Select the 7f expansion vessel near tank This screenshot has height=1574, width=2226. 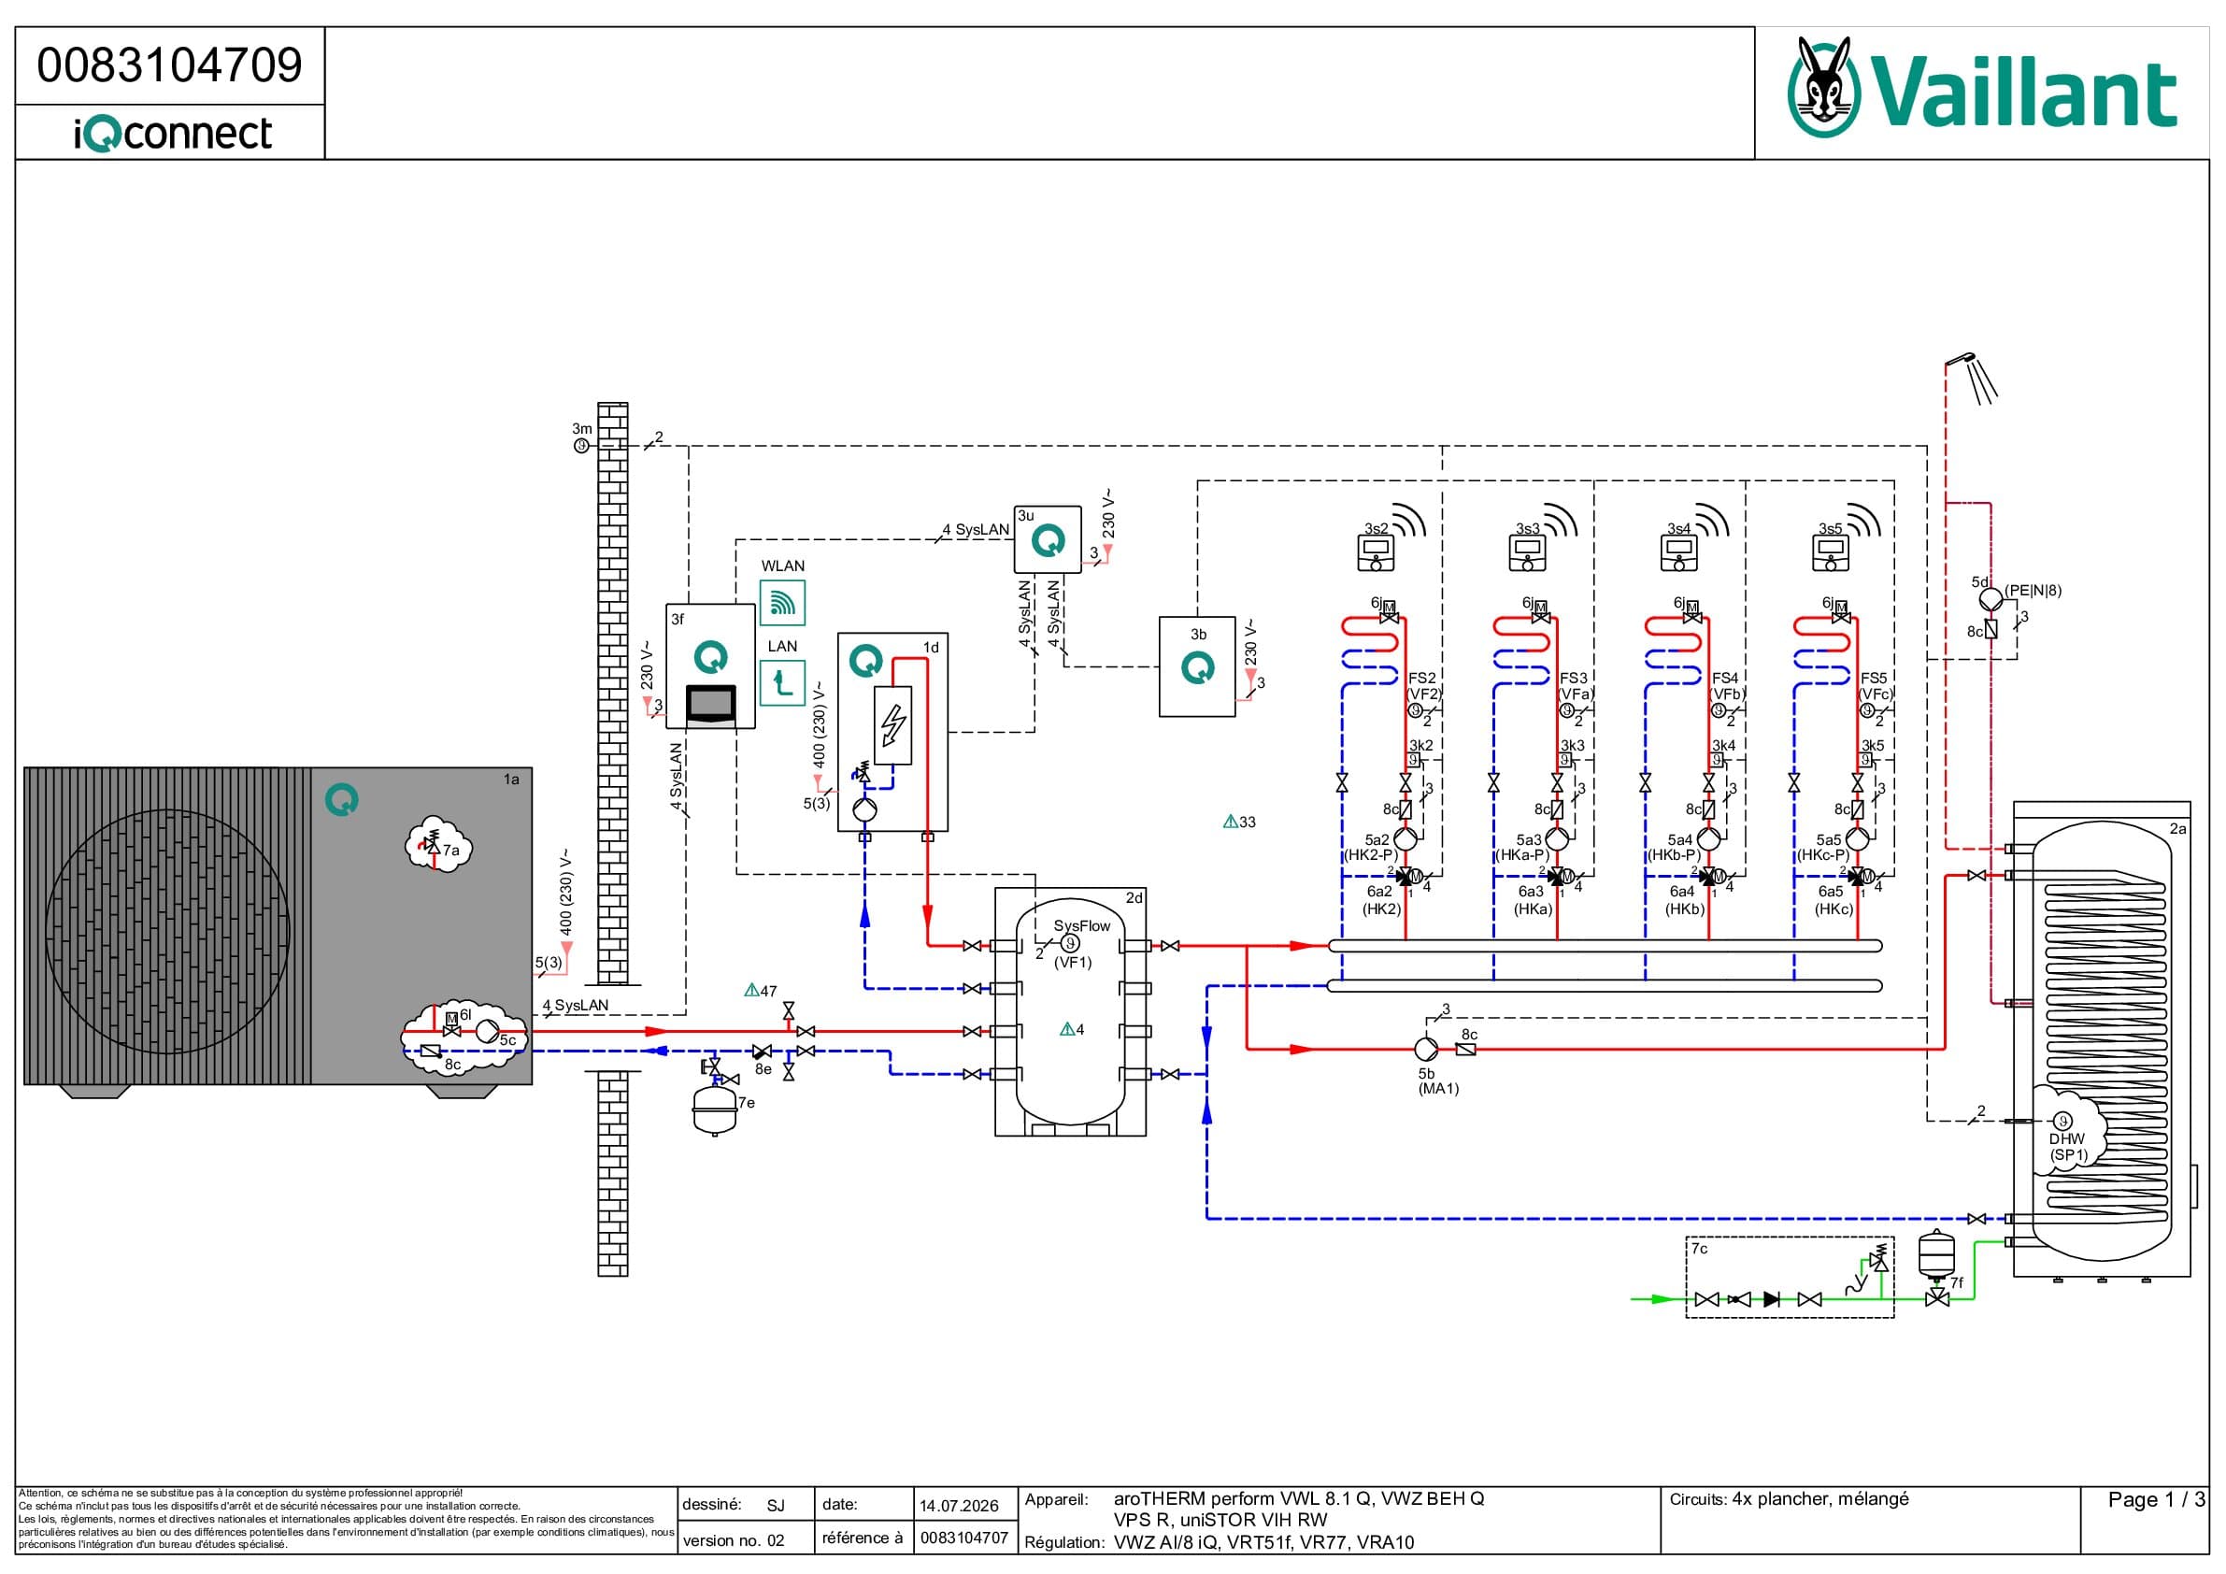(1936, 1253)
